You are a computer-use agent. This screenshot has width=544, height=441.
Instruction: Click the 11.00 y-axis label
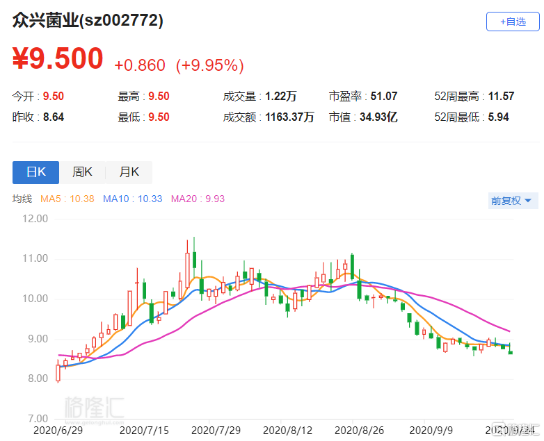[35, 258]
